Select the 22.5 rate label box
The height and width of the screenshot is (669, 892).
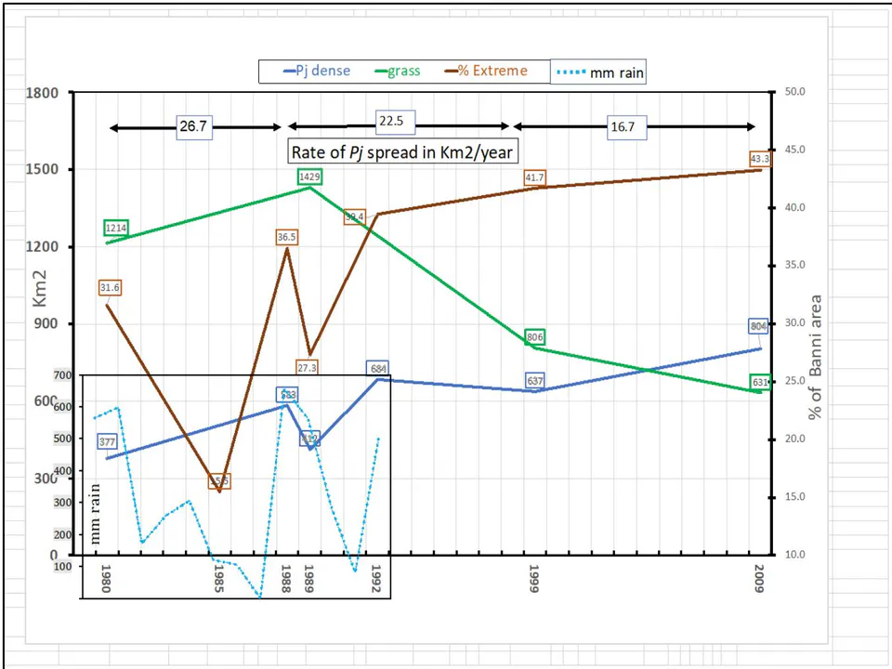[391, 121]
